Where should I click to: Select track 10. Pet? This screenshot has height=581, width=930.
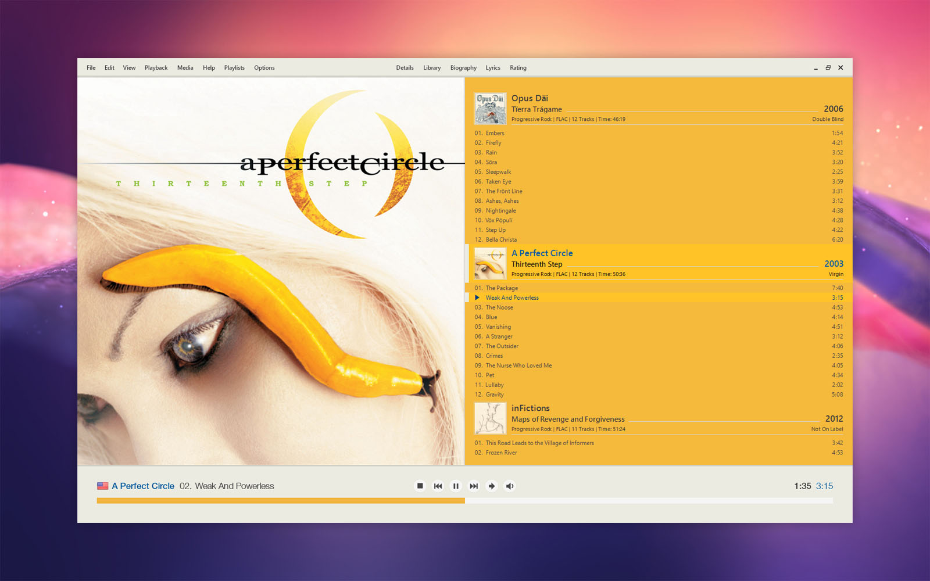coord(659,375)
